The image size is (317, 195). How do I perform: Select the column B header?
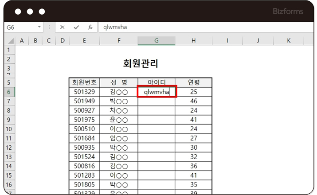click(35, 41)
